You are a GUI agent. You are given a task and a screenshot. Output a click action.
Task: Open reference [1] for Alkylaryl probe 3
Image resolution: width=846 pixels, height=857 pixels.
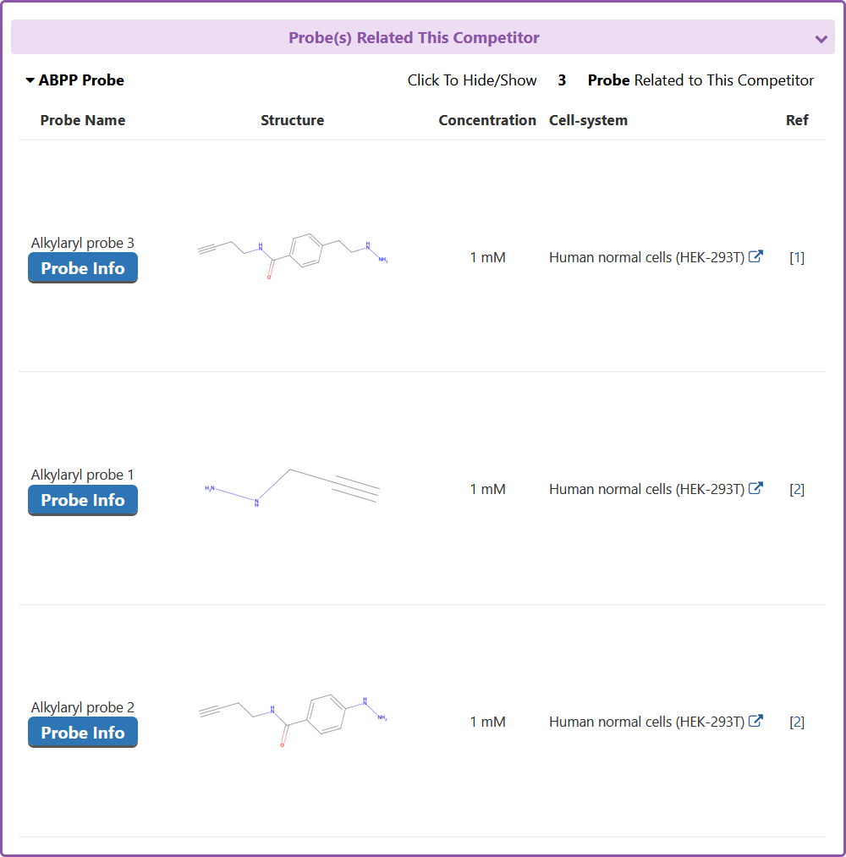click(797, 257)
